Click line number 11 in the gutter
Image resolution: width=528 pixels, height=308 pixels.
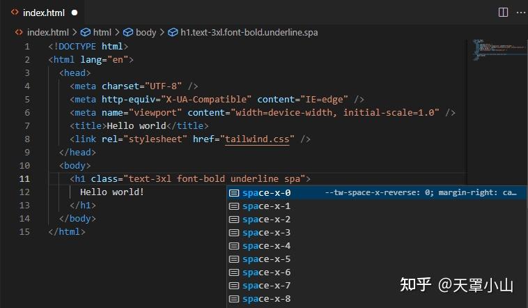tap(24, 178)
